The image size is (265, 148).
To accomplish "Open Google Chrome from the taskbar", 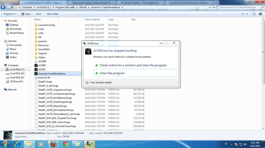I will tap(65, 144).
